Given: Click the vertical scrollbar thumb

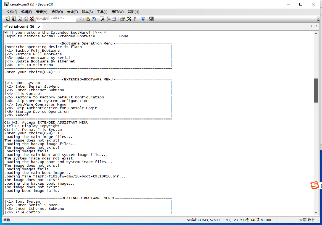Looking at the screenshot, I should point(316,90).
